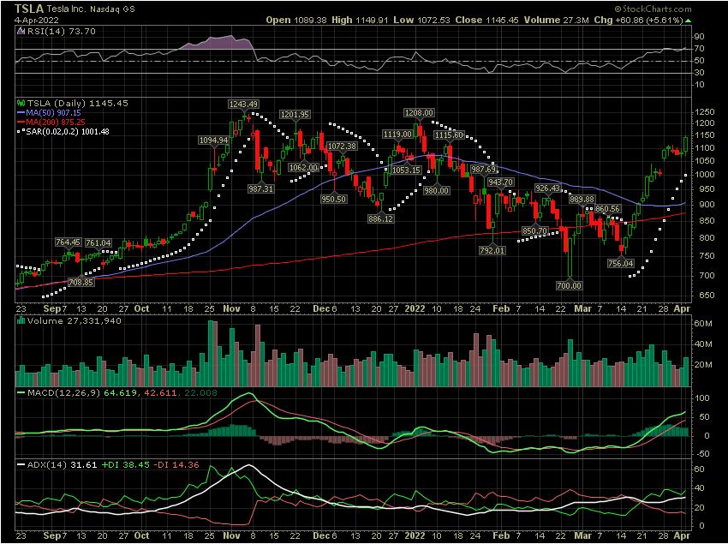This screenshot has width=728, height=544.
Task: Click the '1250' price axis value
Action: coord(705,112)
